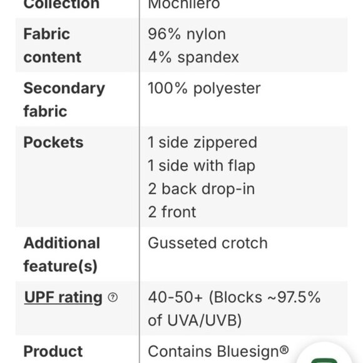363x363 pixels.
Task: Click the partially visible 'Collection' row label
Action: [x=61, y=4]
